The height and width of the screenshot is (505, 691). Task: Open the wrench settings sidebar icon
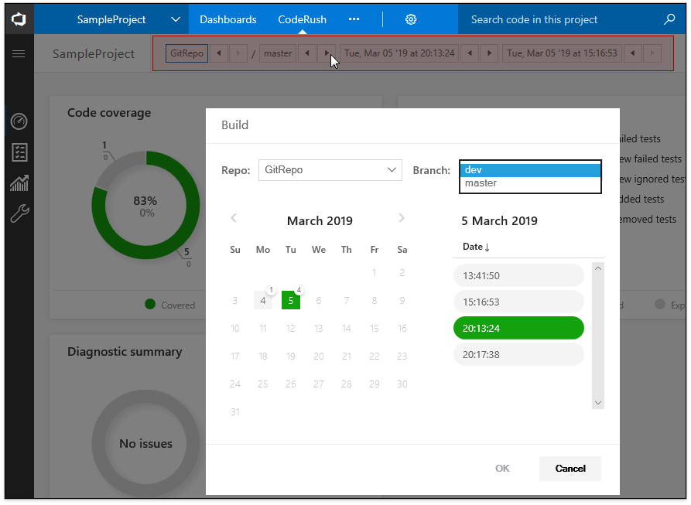click(x=19, y=213)
